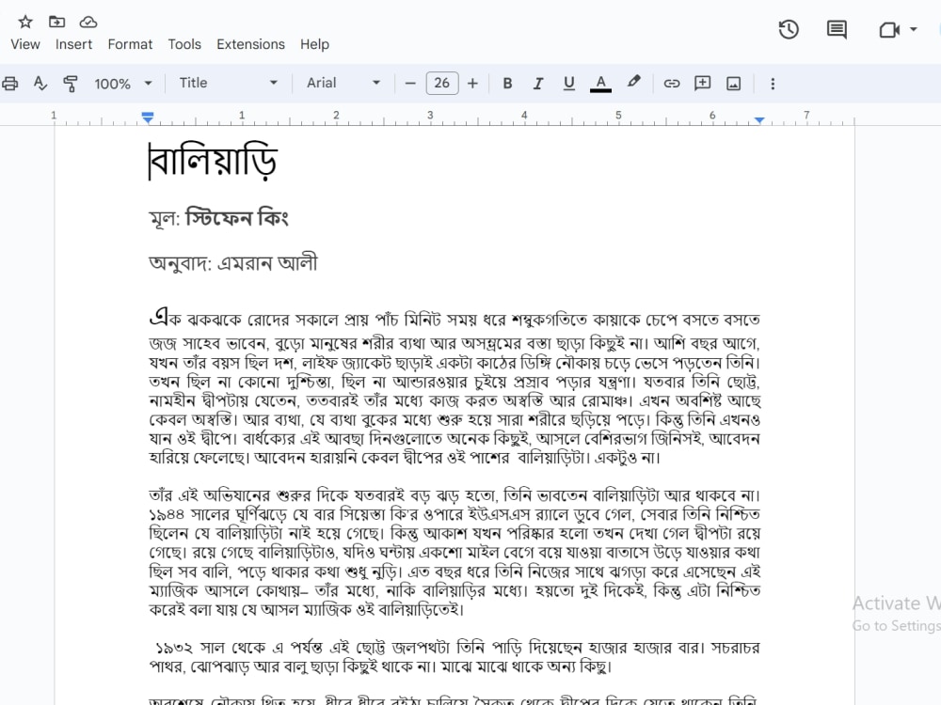Image resolution: width=941 pixels, height=705 pixels.
Task: Add a comment from toolbar
Action: (x=702, y=84)
